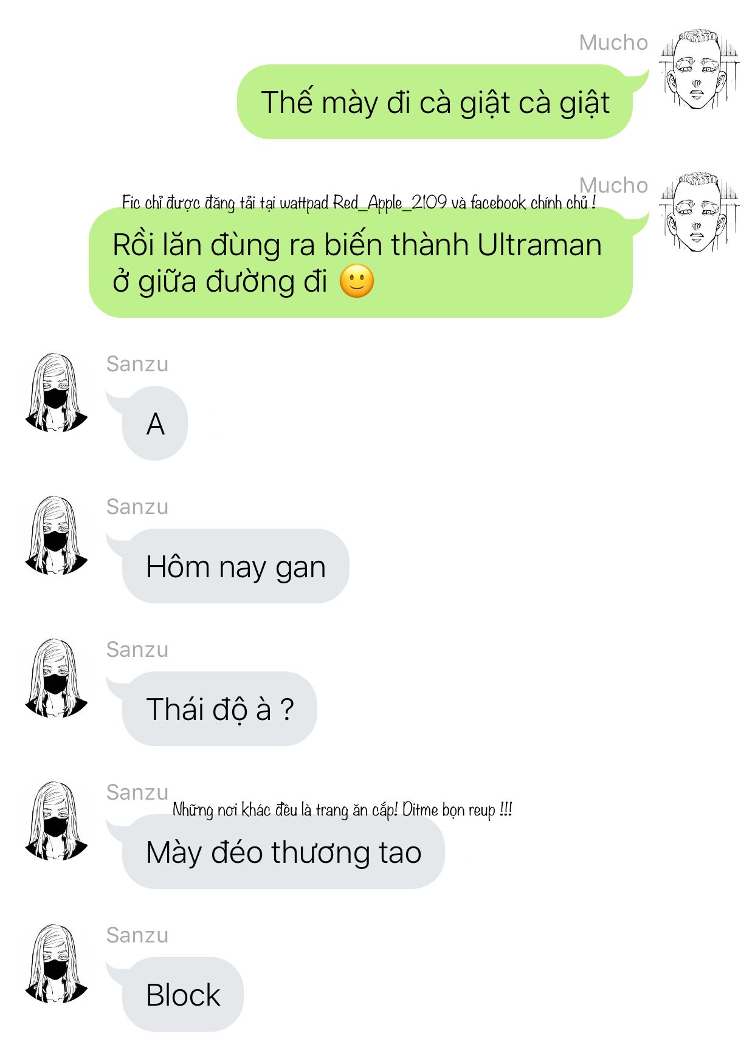Tap Sanzu's avatar next to the 'A' message
Image resolution: width=755 pixels, height=1050 pixels.
tap(56, 393)
